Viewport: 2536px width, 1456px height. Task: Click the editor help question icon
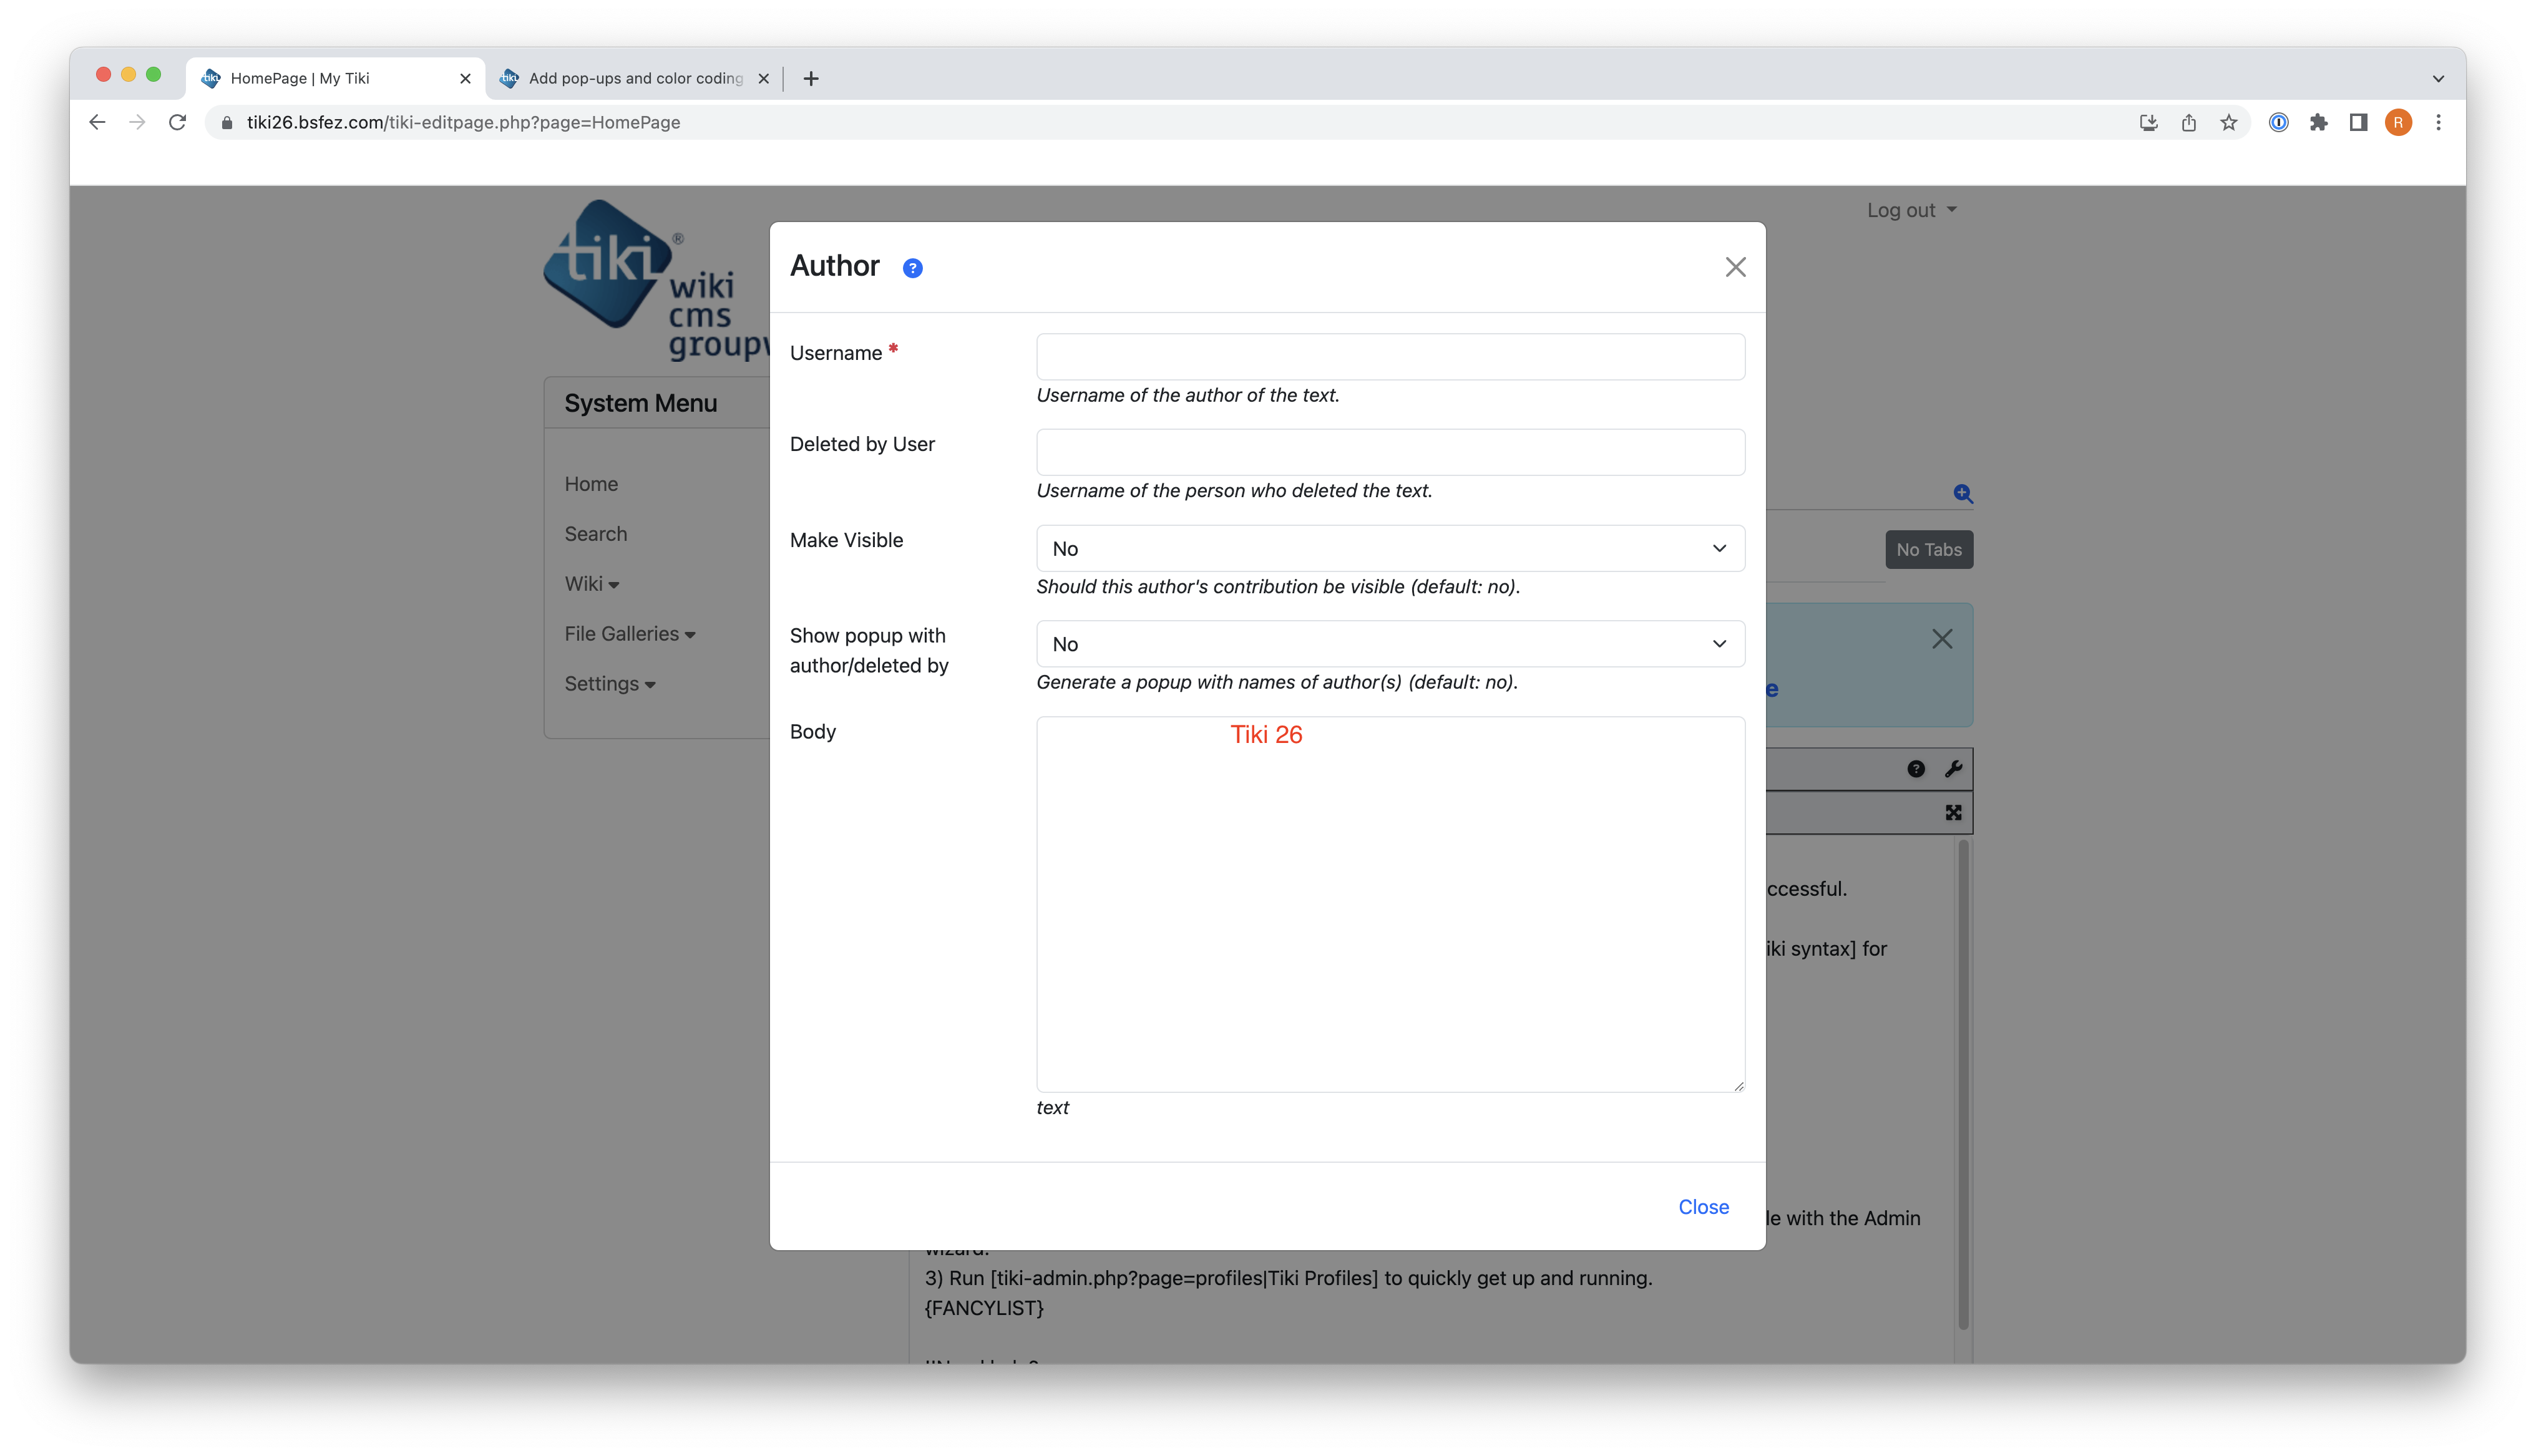1915,769
